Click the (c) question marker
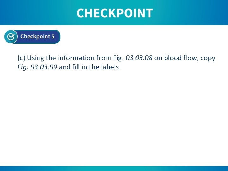The image size is (228, 171). (22, 58)
